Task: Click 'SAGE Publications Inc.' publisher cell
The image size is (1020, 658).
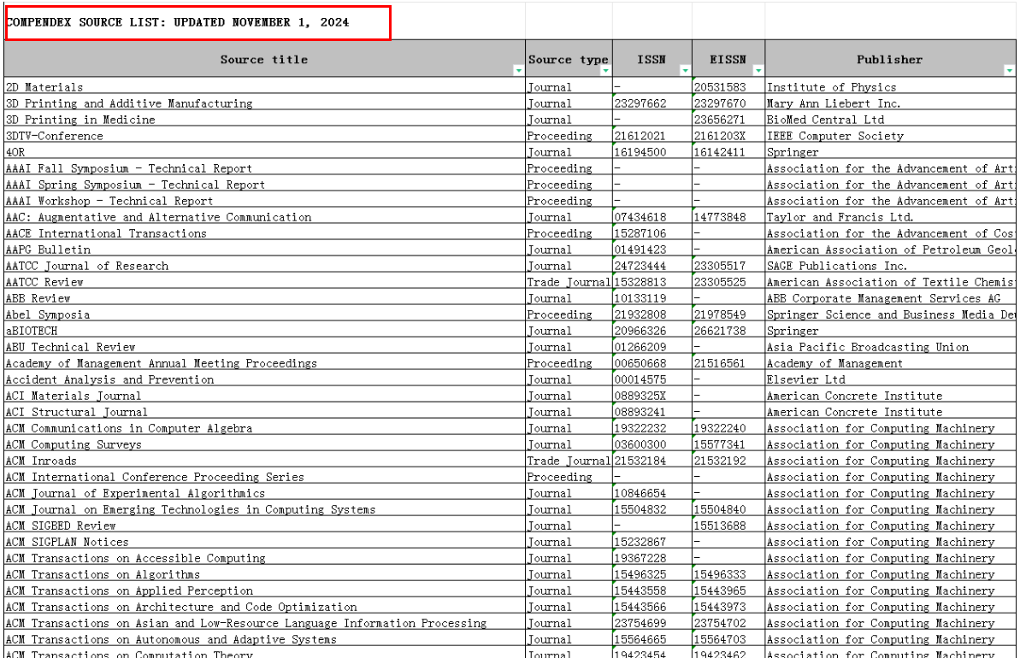Action: pos(891,265)
